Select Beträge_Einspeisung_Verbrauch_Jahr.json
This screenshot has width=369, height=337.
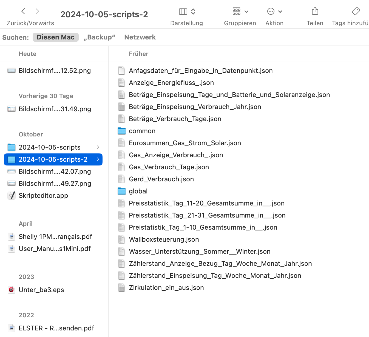click(195, 107)
